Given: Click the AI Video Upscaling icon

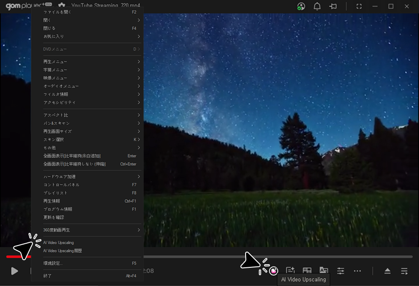Looking at the screenshot, I should coord(274,270).
